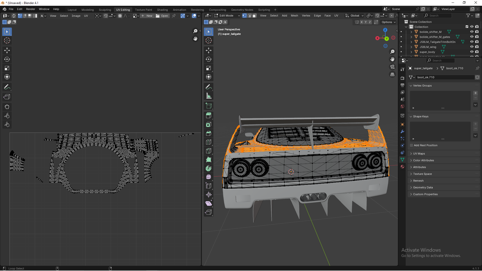Disable J58LM_wing in renders
Viewport: 482px width, 271px height.
click(x=477, y=47)
